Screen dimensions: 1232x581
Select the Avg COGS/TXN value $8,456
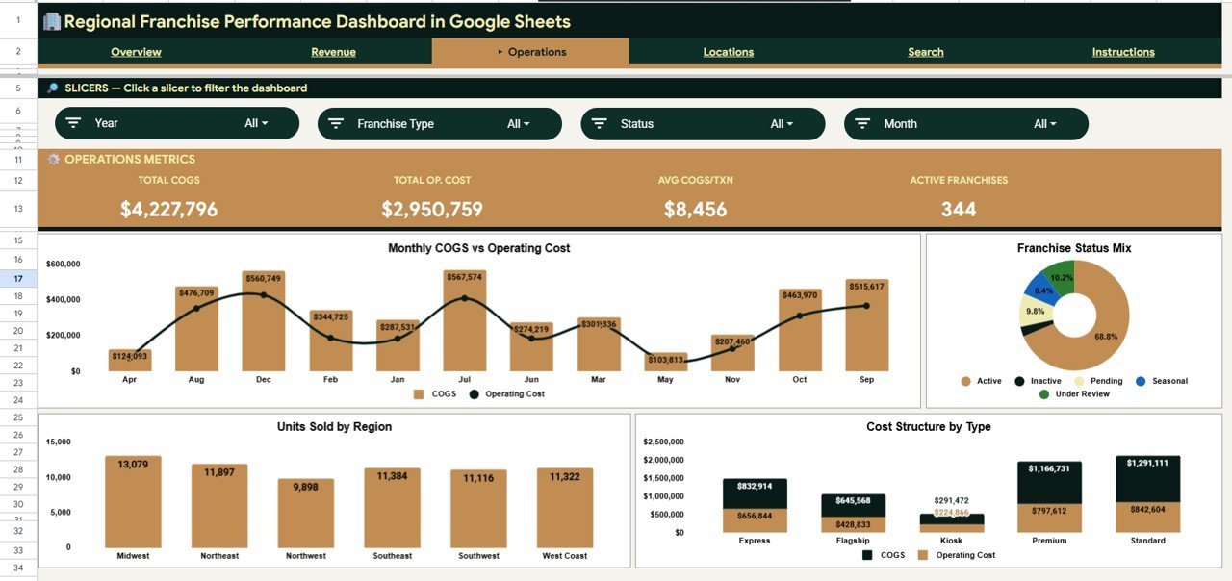(x=696, y=209)
